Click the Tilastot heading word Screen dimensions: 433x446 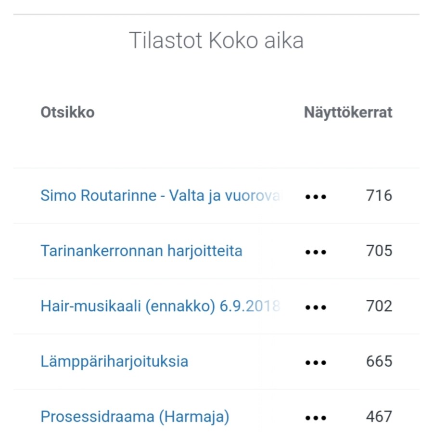166,41
